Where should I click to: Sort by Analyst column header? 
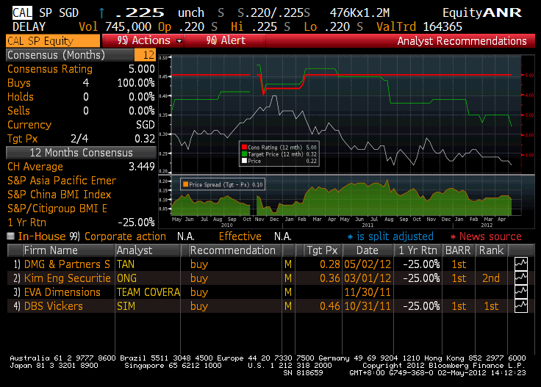pyautogui.click(x=147, y=250)
